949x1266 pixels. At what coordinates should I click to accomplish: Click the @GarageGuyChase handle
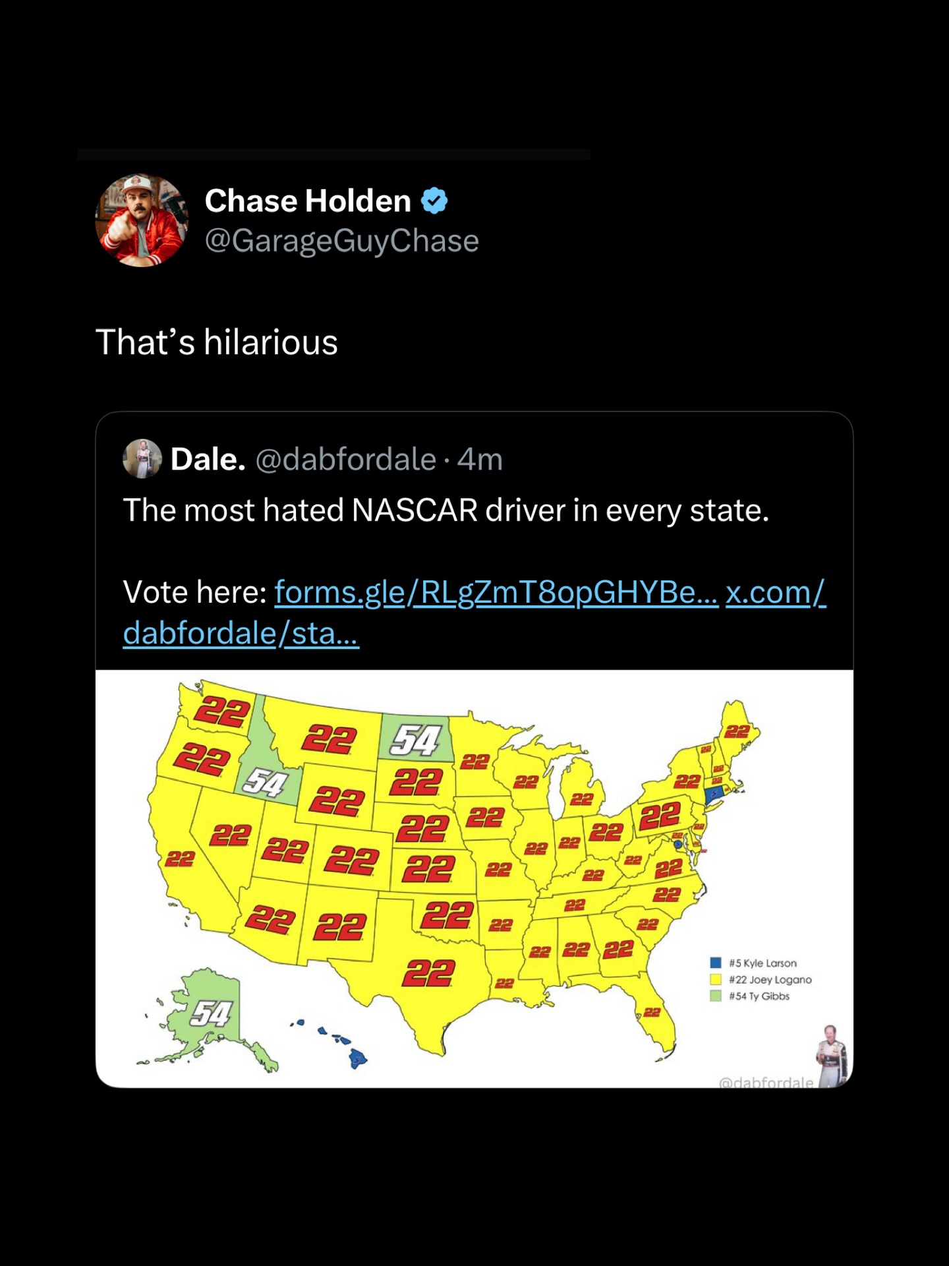(x=341, y=241)
